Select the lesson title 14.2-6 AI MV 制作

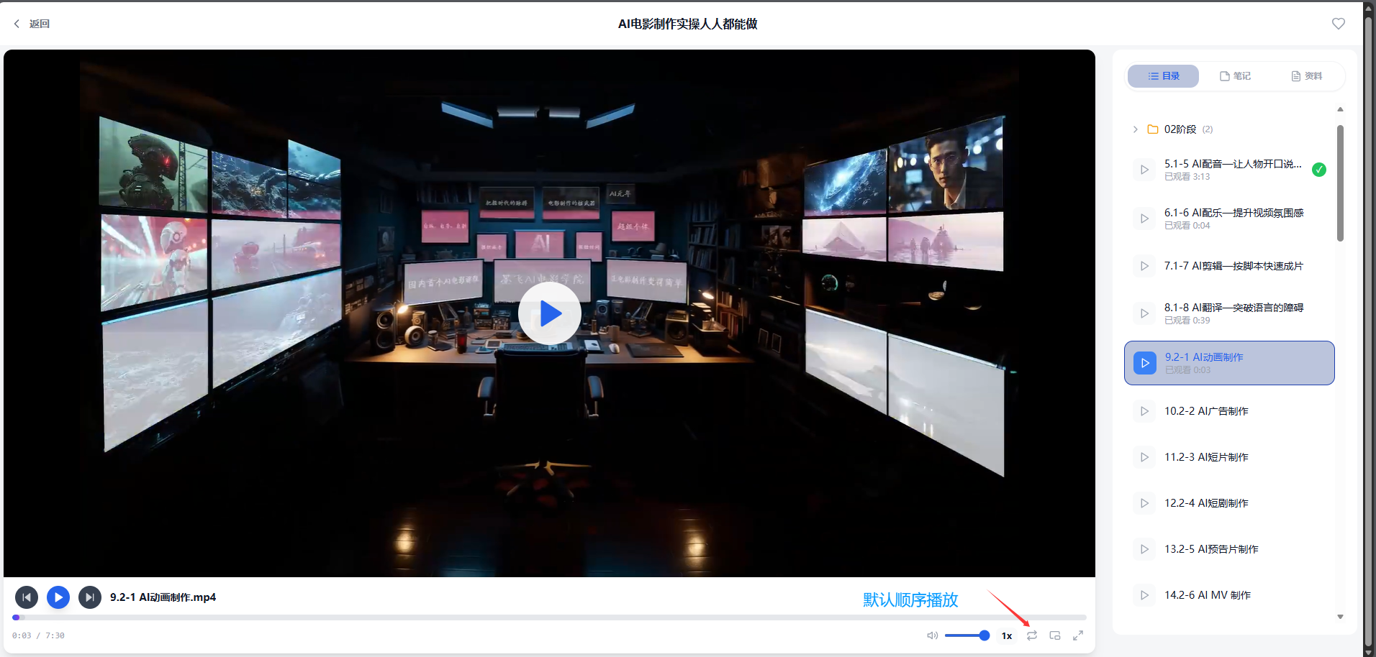pyautogui.click(x=1208, y=595)
